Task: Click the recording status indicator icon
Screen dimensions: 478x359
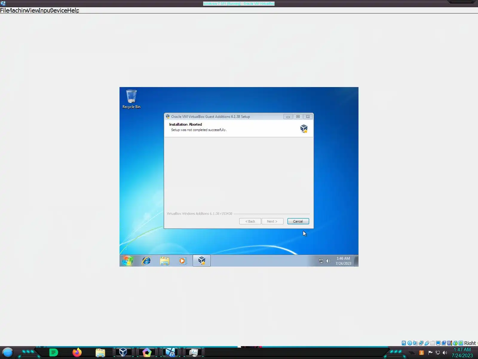Action: (x=444, y=343)
